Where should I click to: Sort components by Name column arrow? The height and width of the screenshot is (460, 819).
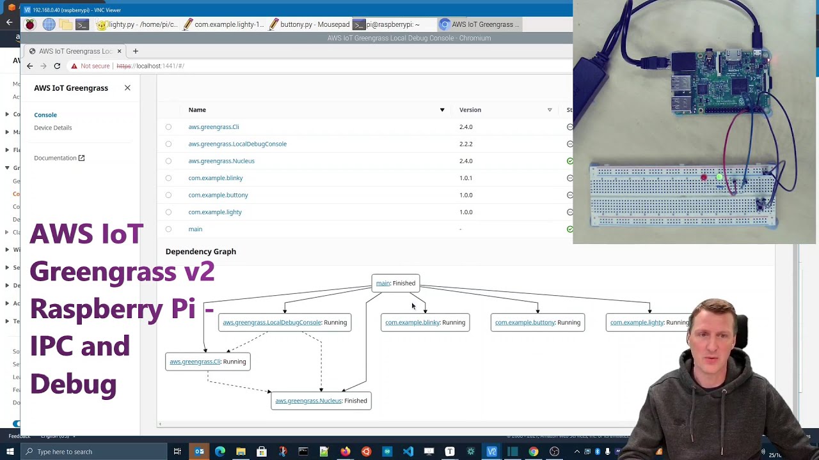pyautogui.click(x=442, y=110)
